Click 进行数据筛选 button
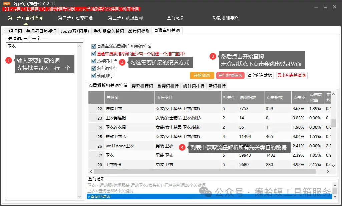The width and height of the screenshot is (342, 206). pos(230,75)
